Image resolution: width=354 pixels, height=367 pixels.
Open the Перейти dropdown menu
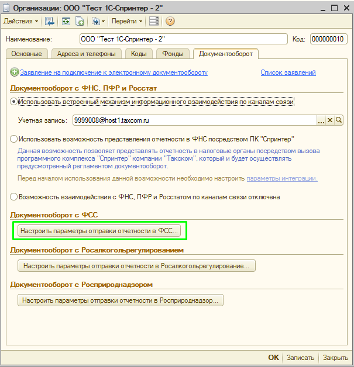pos(127,21)
